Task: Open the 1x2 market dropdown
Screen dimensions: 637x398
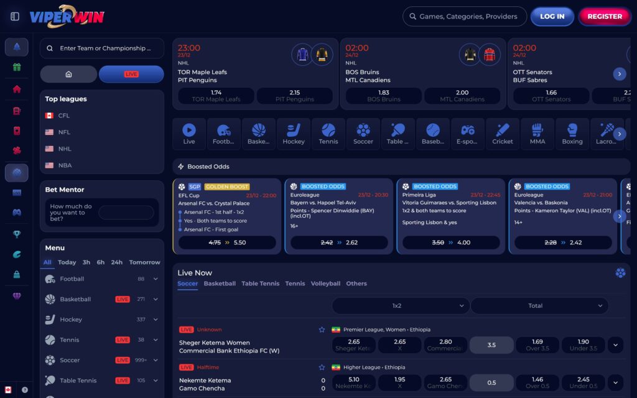Action: point(399,305)
